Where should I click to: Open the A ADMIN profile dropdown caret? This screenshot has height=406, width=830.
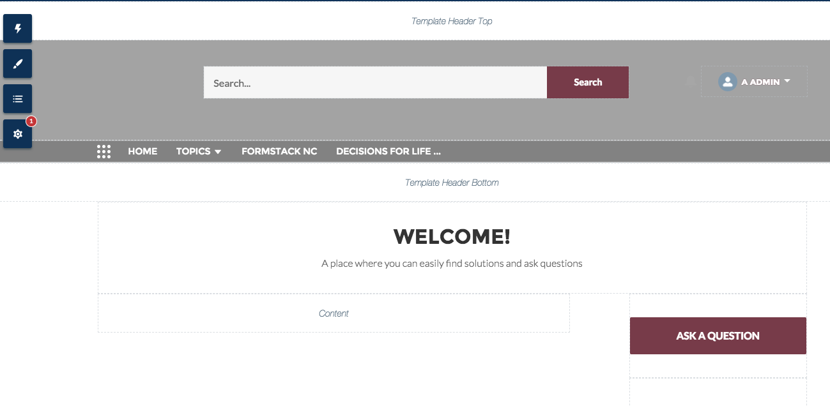coord(787,81)
